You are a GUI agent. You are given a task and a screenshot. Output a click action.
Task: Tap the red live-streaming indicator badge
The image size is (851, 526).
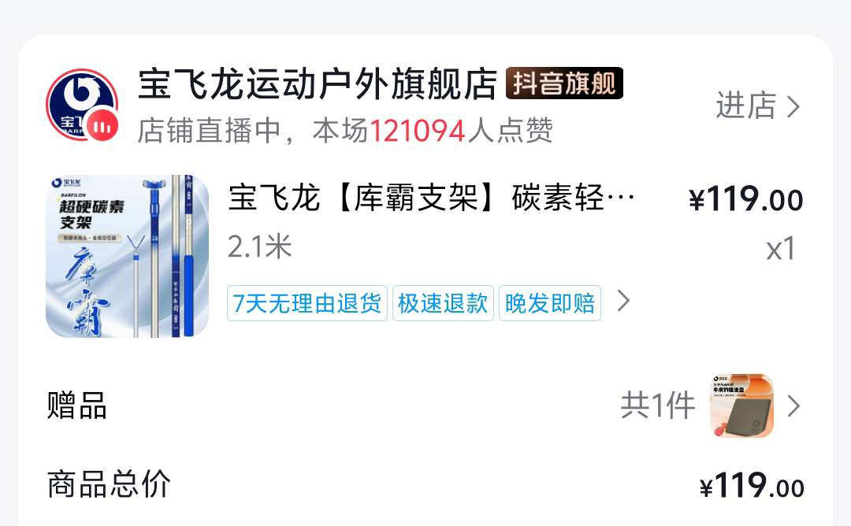(x=102, y=126)
